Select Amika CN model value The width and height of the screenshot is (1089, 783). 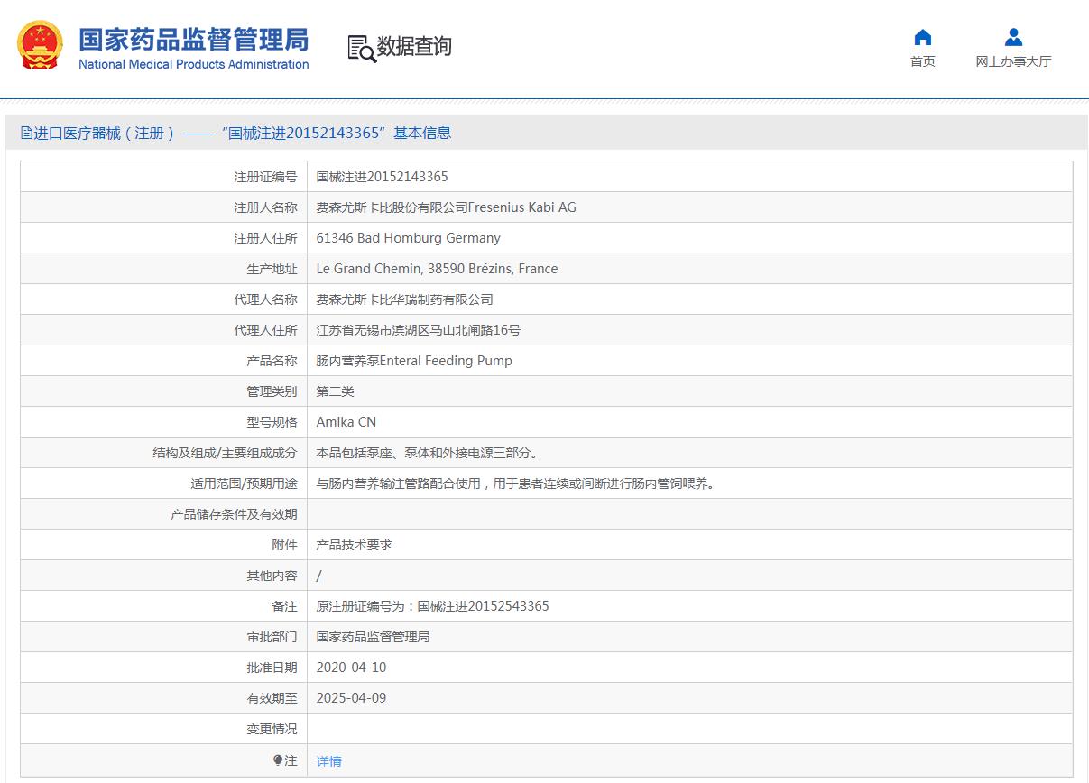(x=346, y=422)
